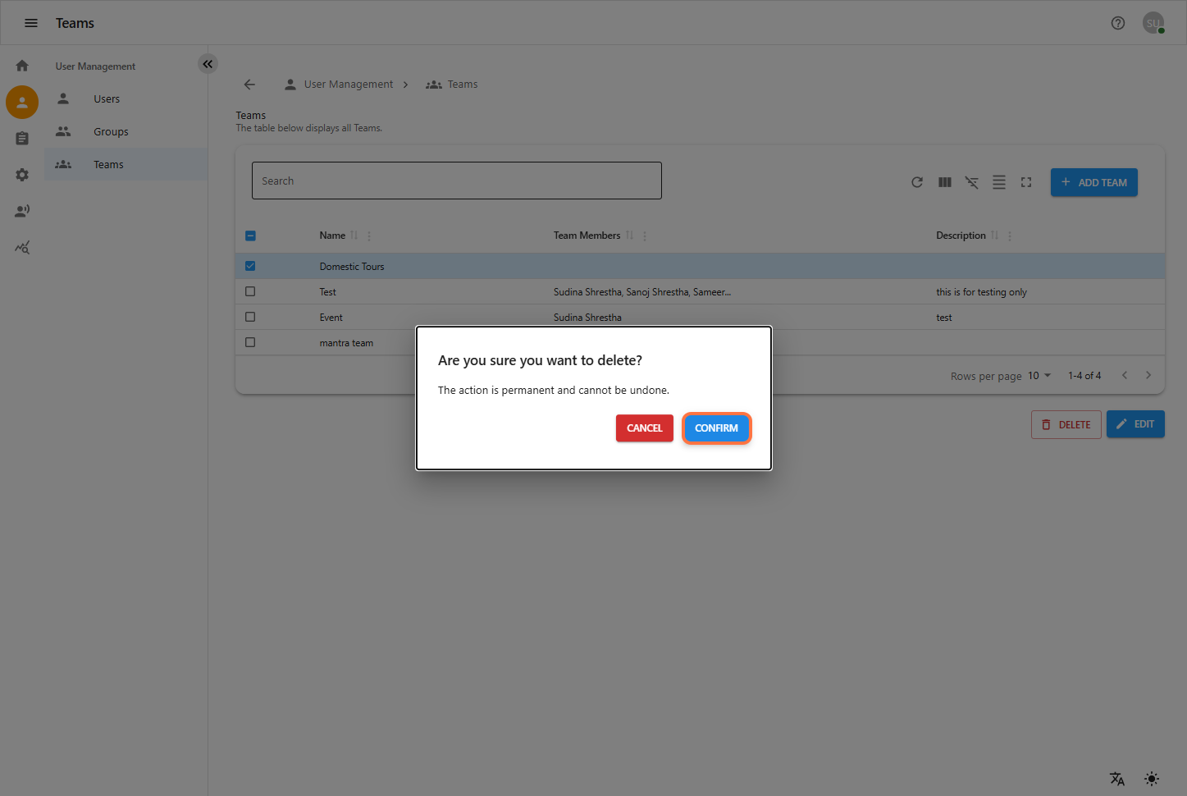Open Users in the sidebar menu
Image resolution: width=1187 pixels, height=796 pixels.
107,99
